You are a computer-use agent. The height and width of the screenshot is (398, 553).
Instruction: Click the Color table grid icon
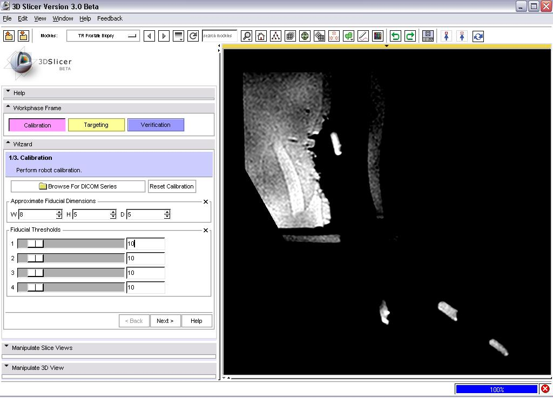tap(377, 36)
